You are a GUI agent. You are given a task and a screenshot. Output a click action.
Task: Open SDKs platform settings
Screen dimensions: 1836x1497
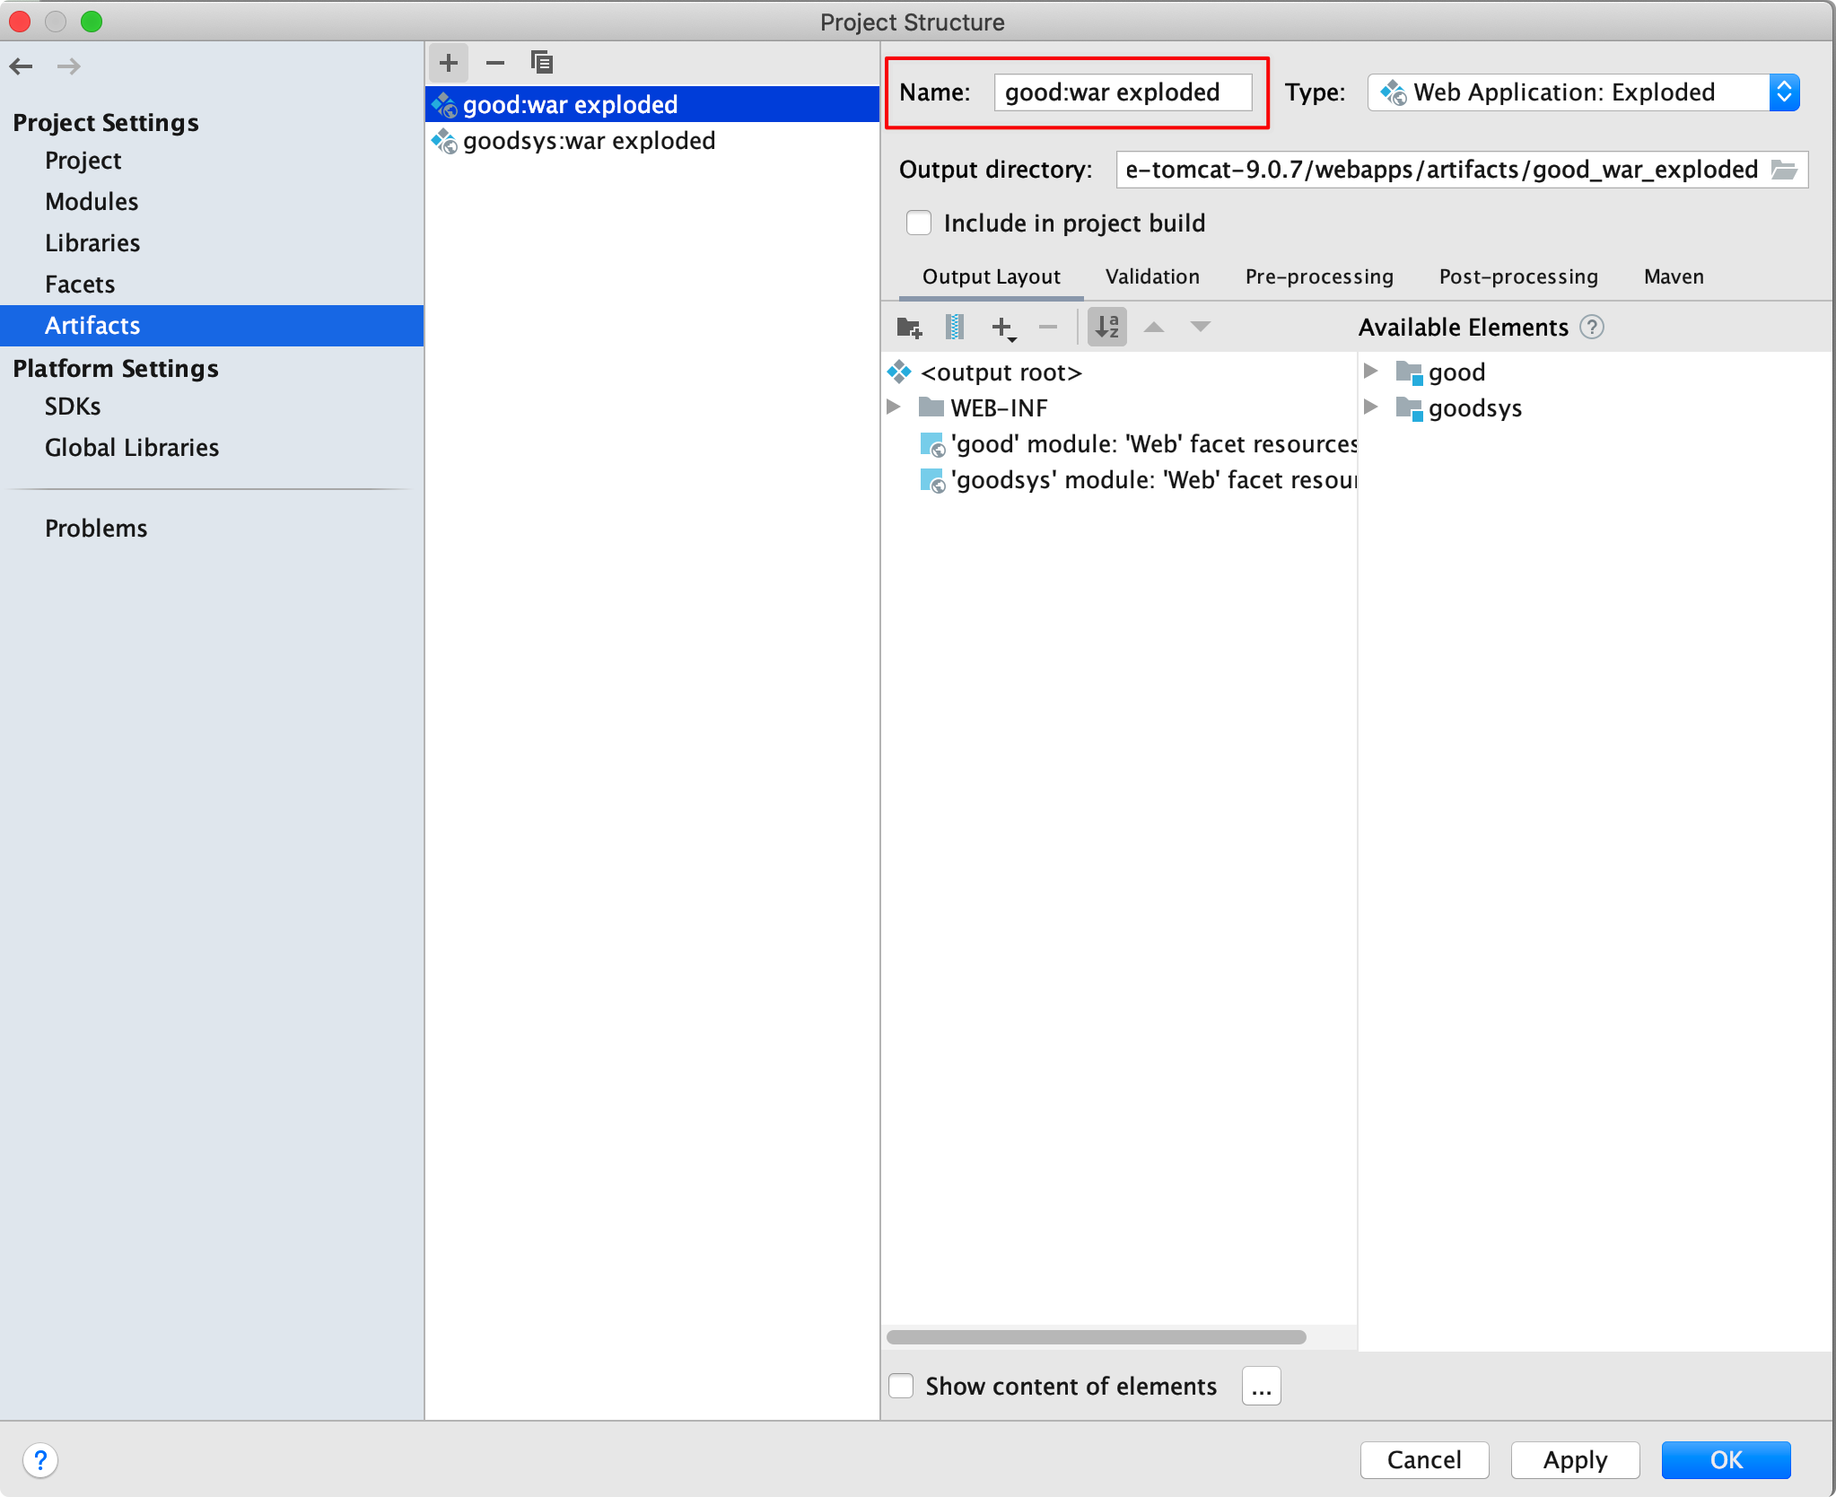tap(73, 407)
